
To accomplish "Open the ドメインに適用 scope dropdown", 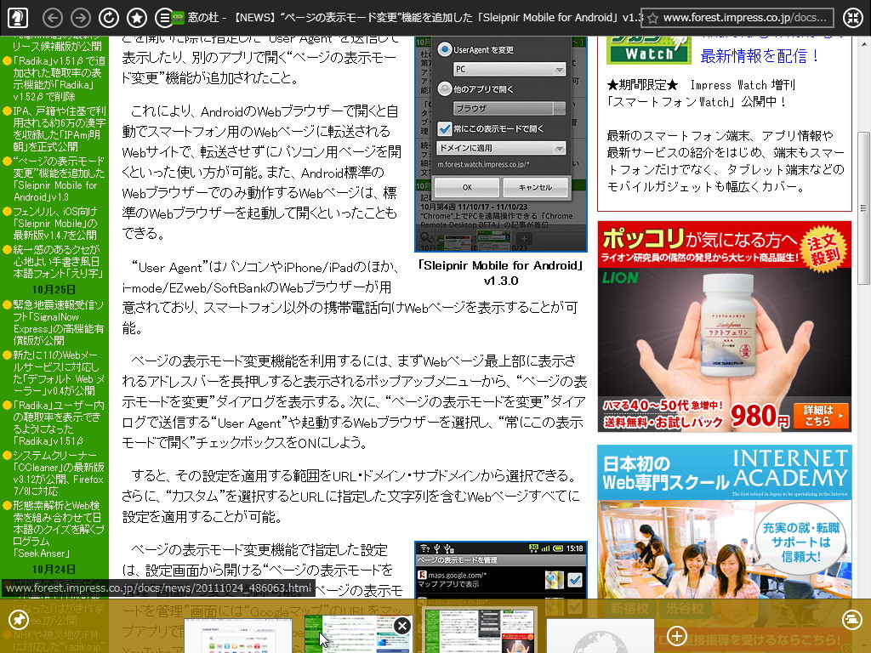I will click(503, 148).
